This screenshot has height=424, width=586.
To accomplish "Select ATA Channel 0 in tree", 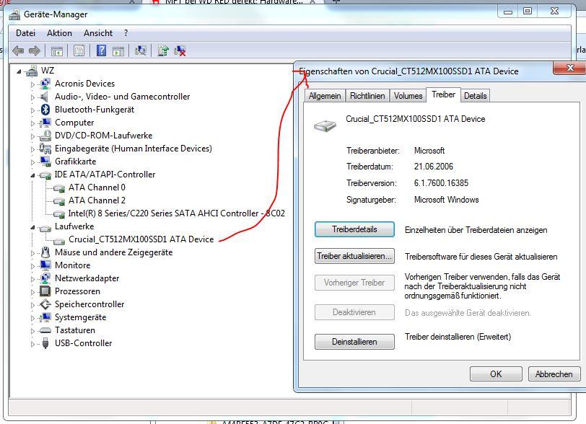I will [x=97, y=187].
